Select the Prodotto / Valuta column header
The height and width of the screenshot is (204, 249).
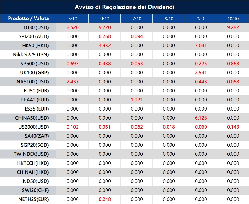[28, 18]
